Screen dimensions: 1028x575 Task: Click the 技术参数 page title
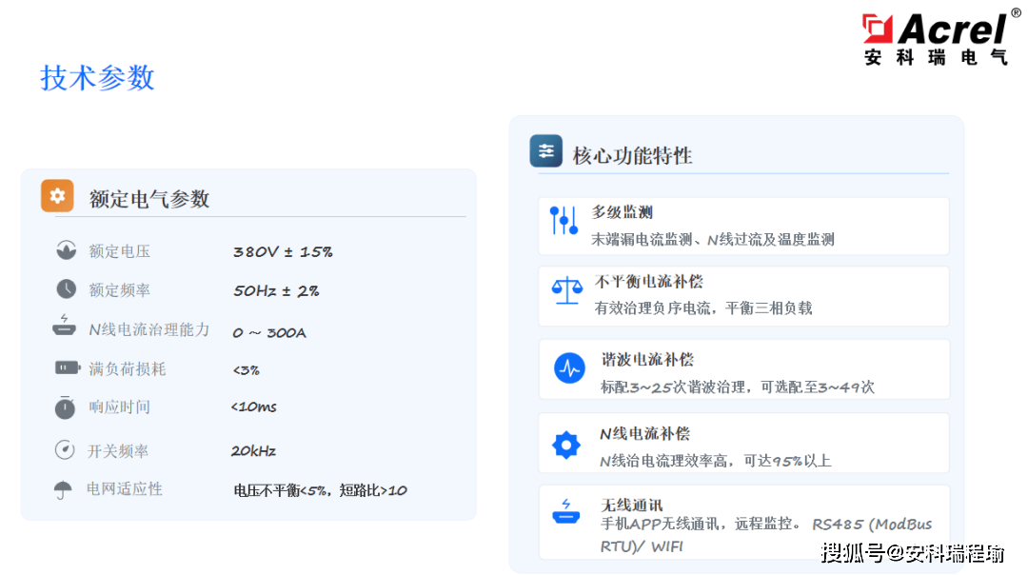pyautogui.click(x=97, y=77)
